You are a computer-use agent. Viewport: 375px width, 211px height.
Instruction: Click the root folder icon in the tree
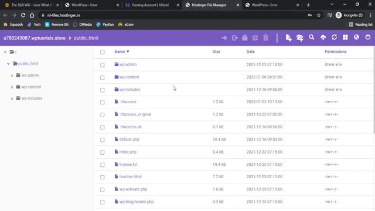[12, 52]
